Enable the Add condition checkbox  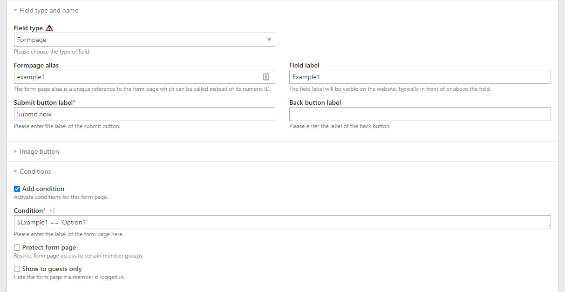click(17, 189)
